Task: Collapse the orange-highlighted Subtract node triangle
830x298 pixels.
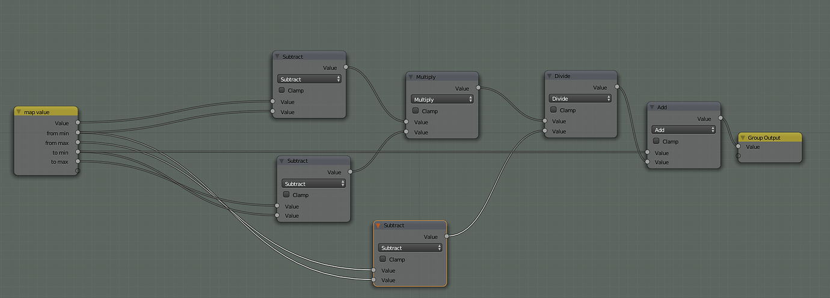Action: pos(378,225)
